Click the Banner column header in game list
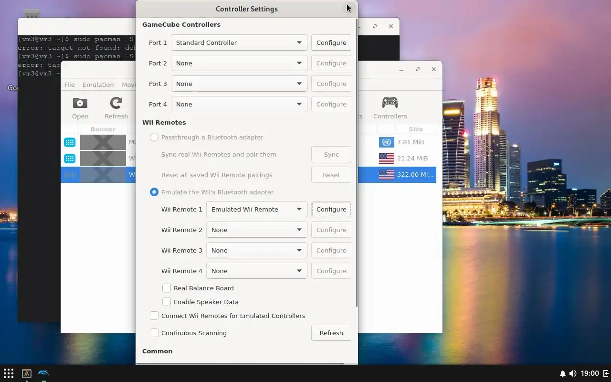Image resolution: width=611 pixels, height=382 pixels. tap(103, 129)
